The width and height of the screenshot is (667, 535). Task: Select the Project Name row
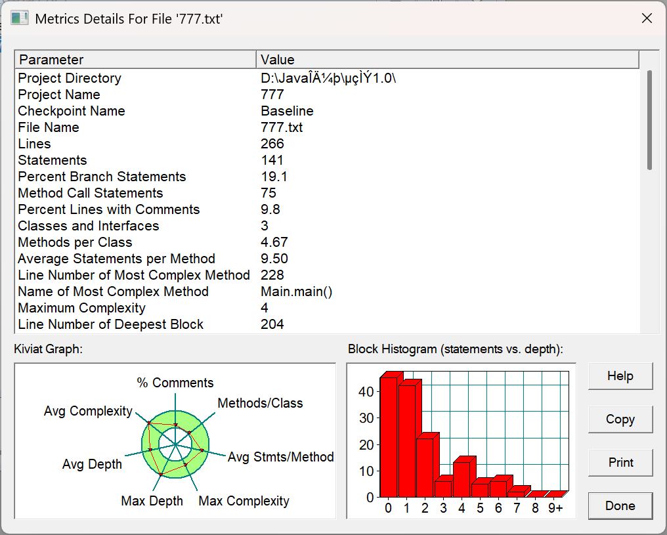[328, 95]
